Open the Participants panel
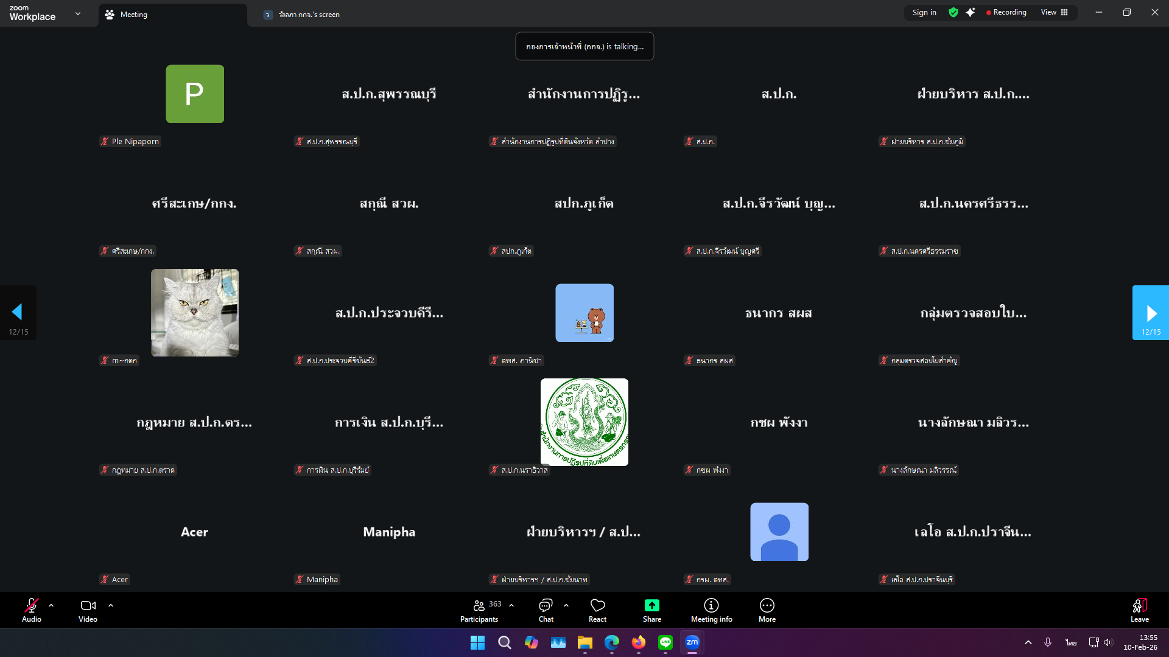Image resolution: width=1169 pixels, height=657 pixels. [479, 610]
